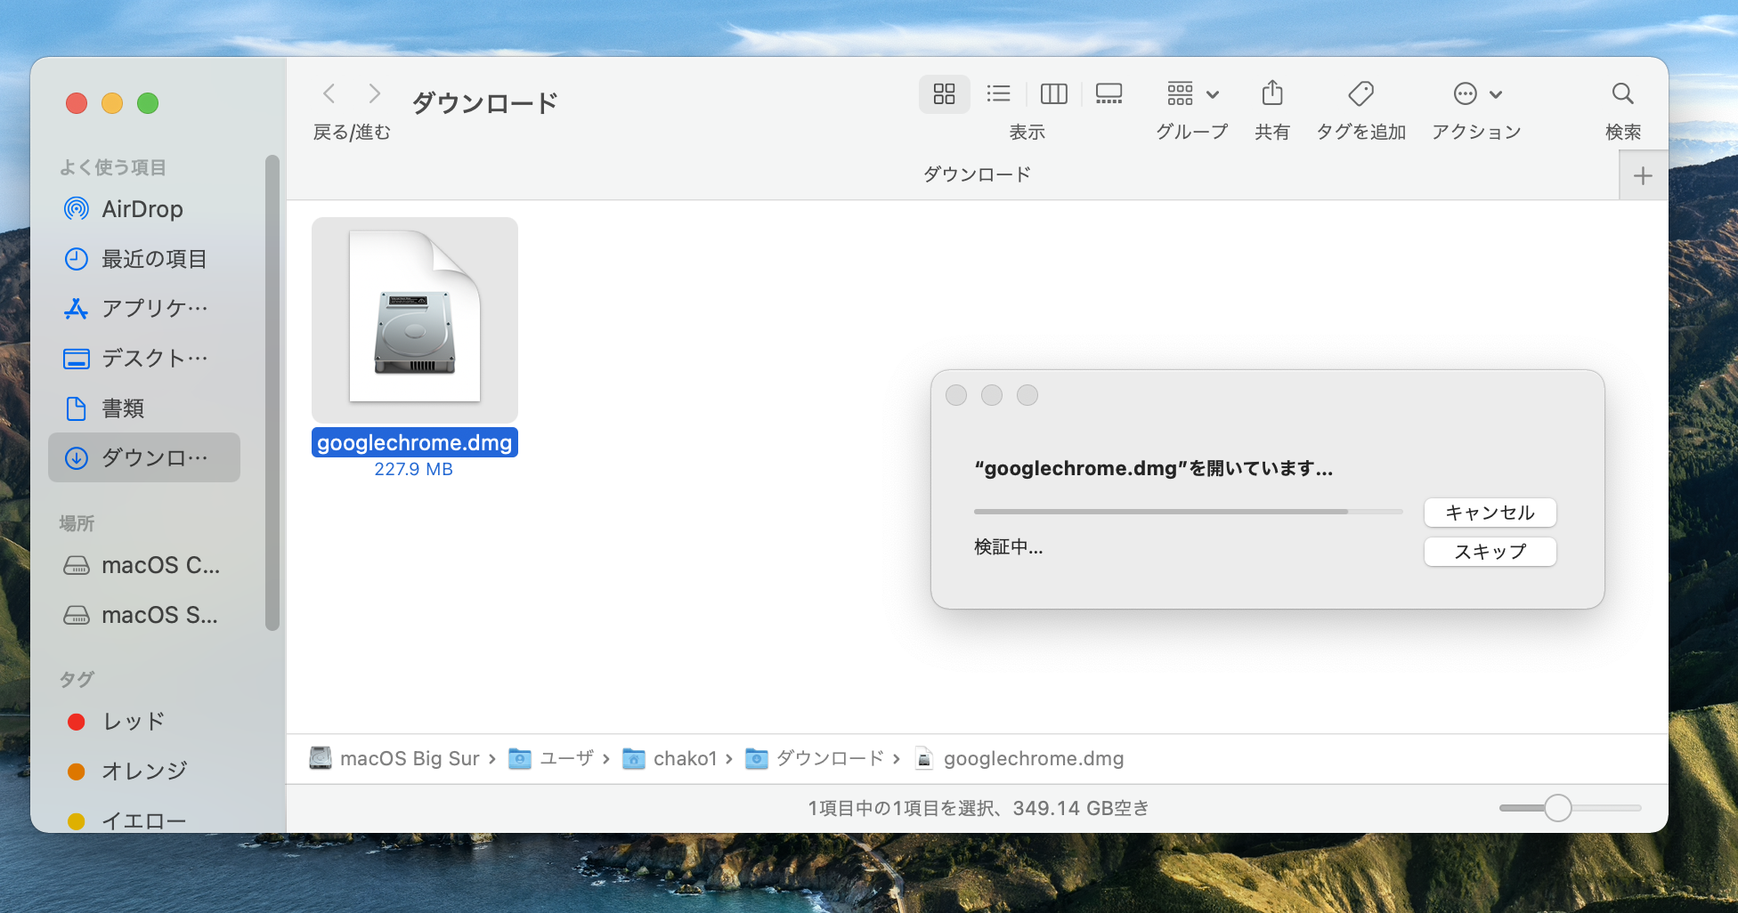Switch to list view mode
1738x913 pixels.
[998, 93]
